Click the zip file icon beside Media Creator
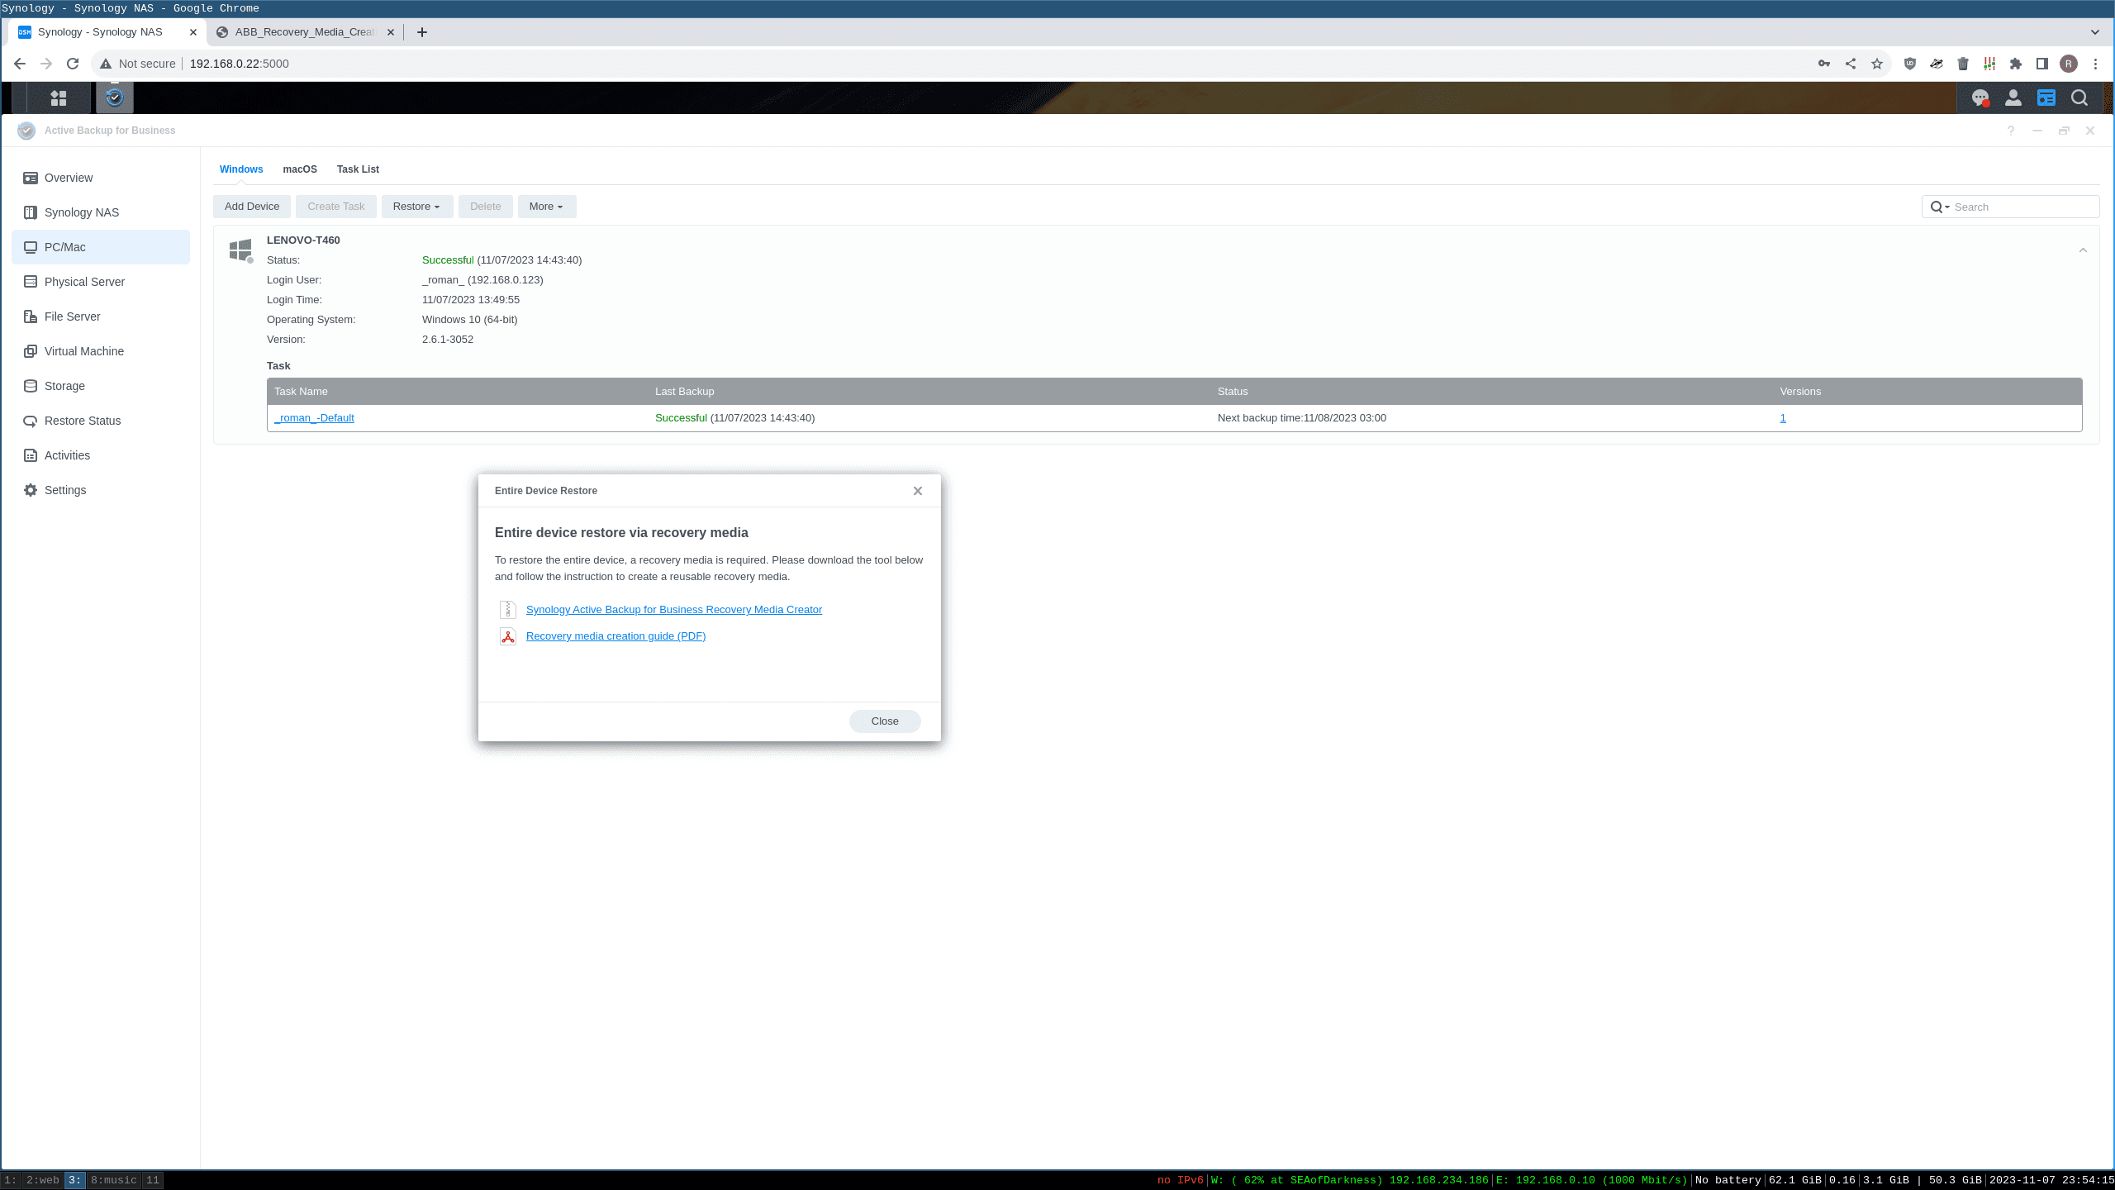This screenshot has height=1190, width=2115. [x=508, y=610]
